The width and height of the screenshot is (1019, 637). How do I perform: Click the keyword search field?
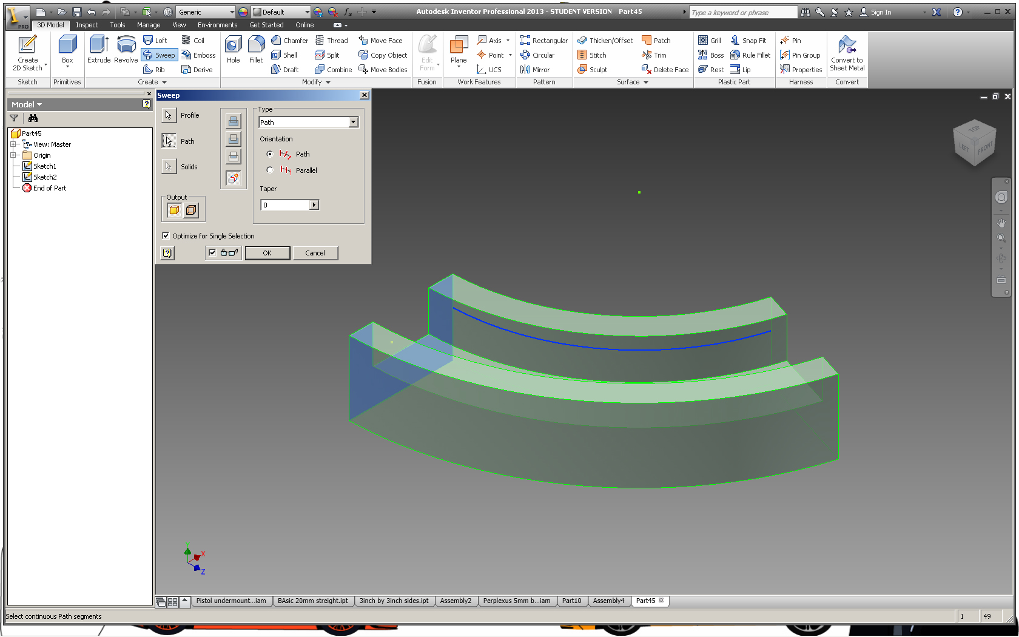point(742,12)
